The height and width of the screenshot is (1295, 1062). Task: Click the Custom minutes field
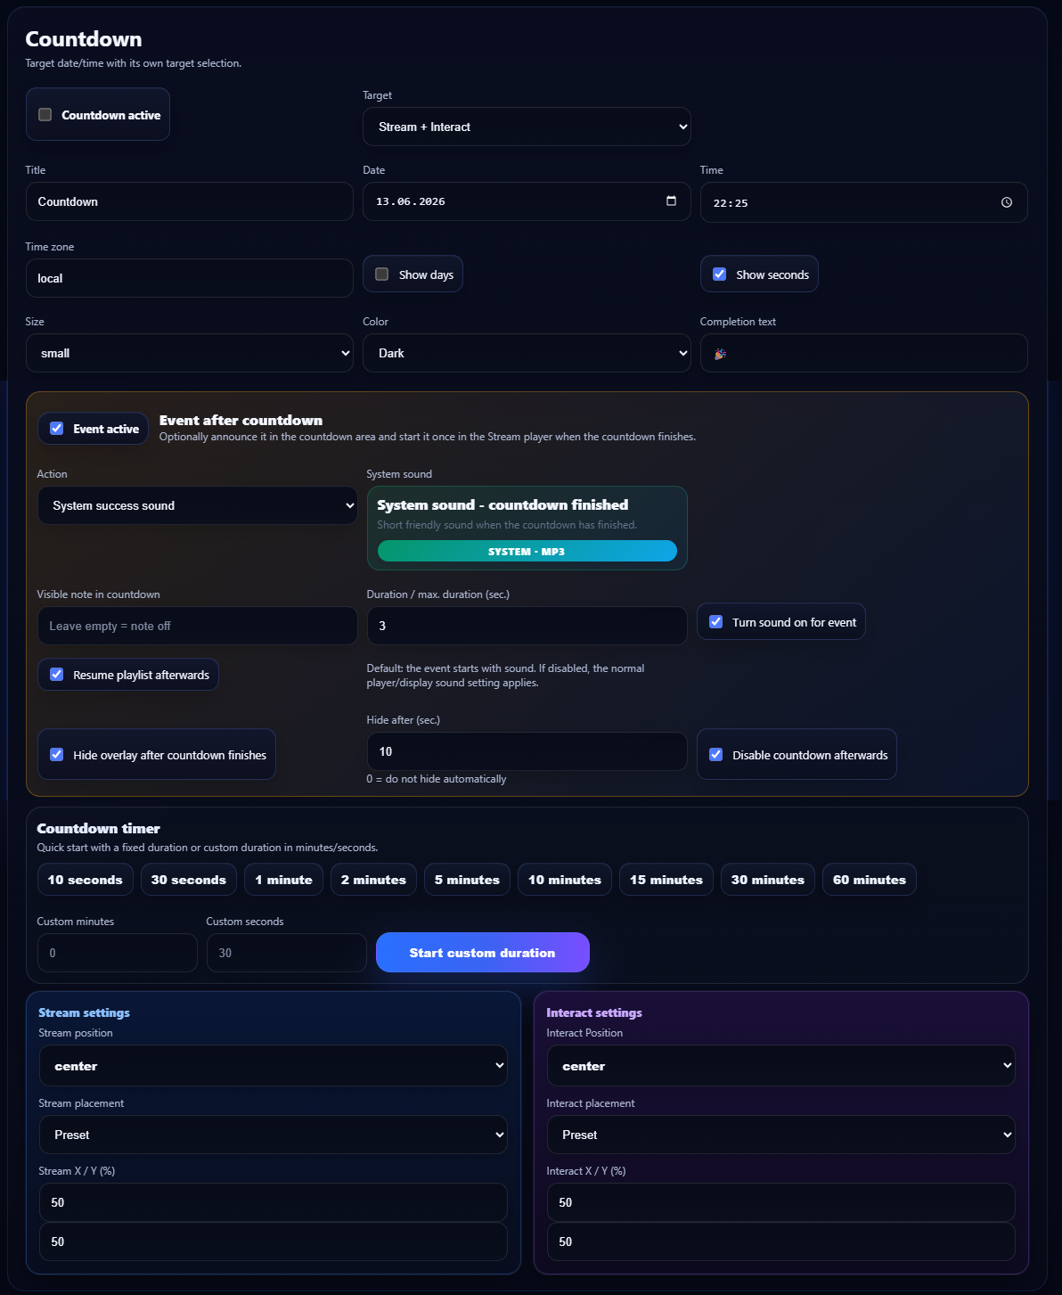117,953
